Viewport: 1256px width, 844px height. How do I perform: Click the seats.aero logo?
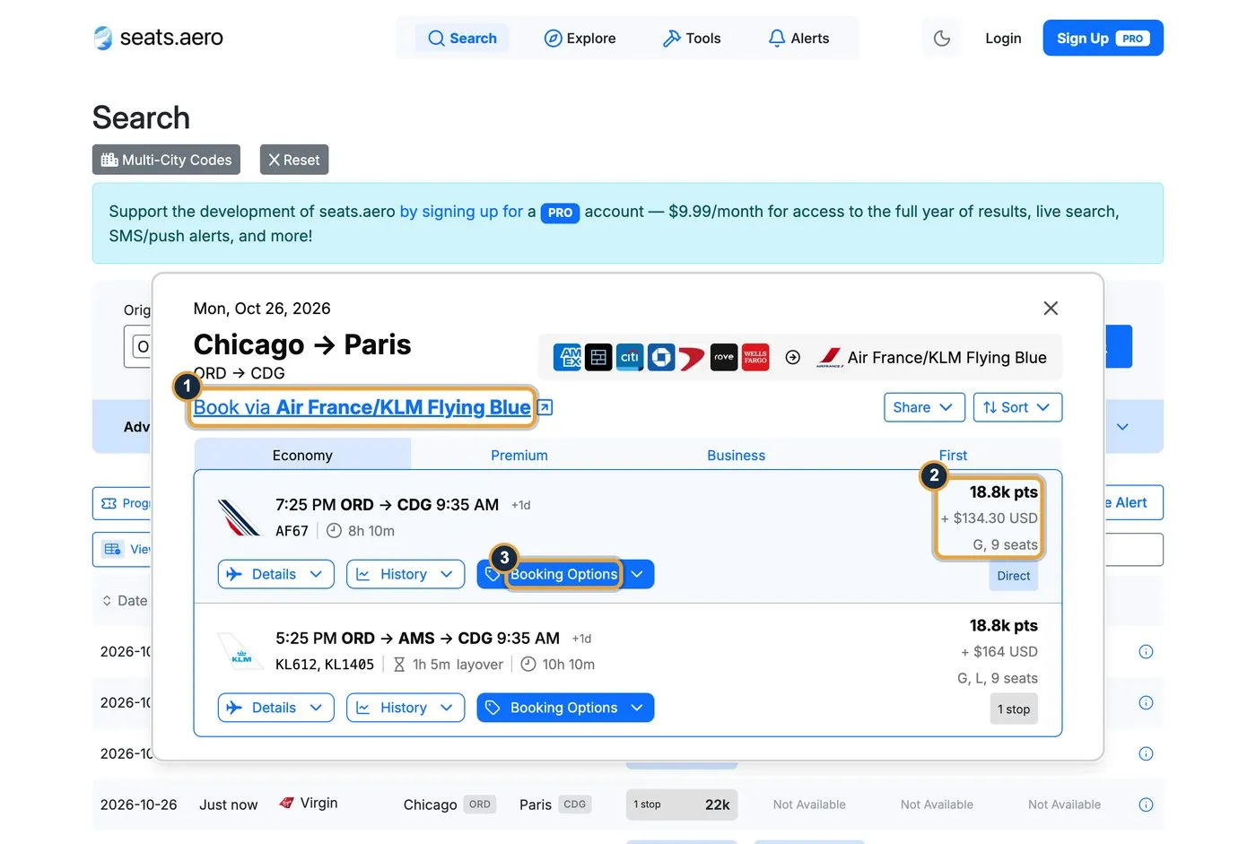158,38
